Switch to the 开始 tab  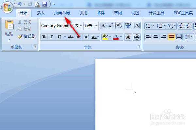pyautogui.click(x=24, y=13)
